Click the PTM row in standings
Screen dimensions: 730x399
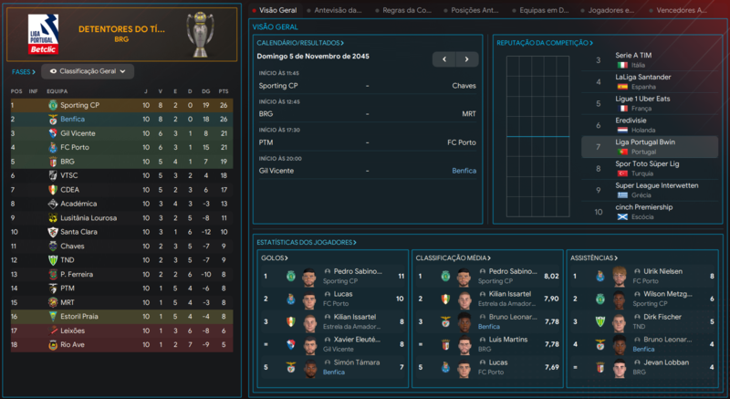121,289
